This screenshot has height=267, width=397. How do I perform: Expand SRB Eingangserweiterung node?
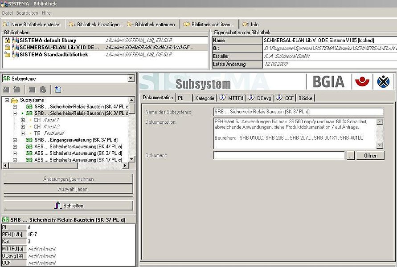15,140
